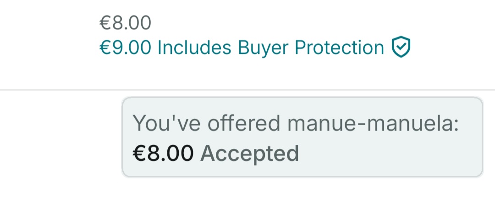
Task: Click the euro sign of the bold offer amount
Action: coord(138,153)
